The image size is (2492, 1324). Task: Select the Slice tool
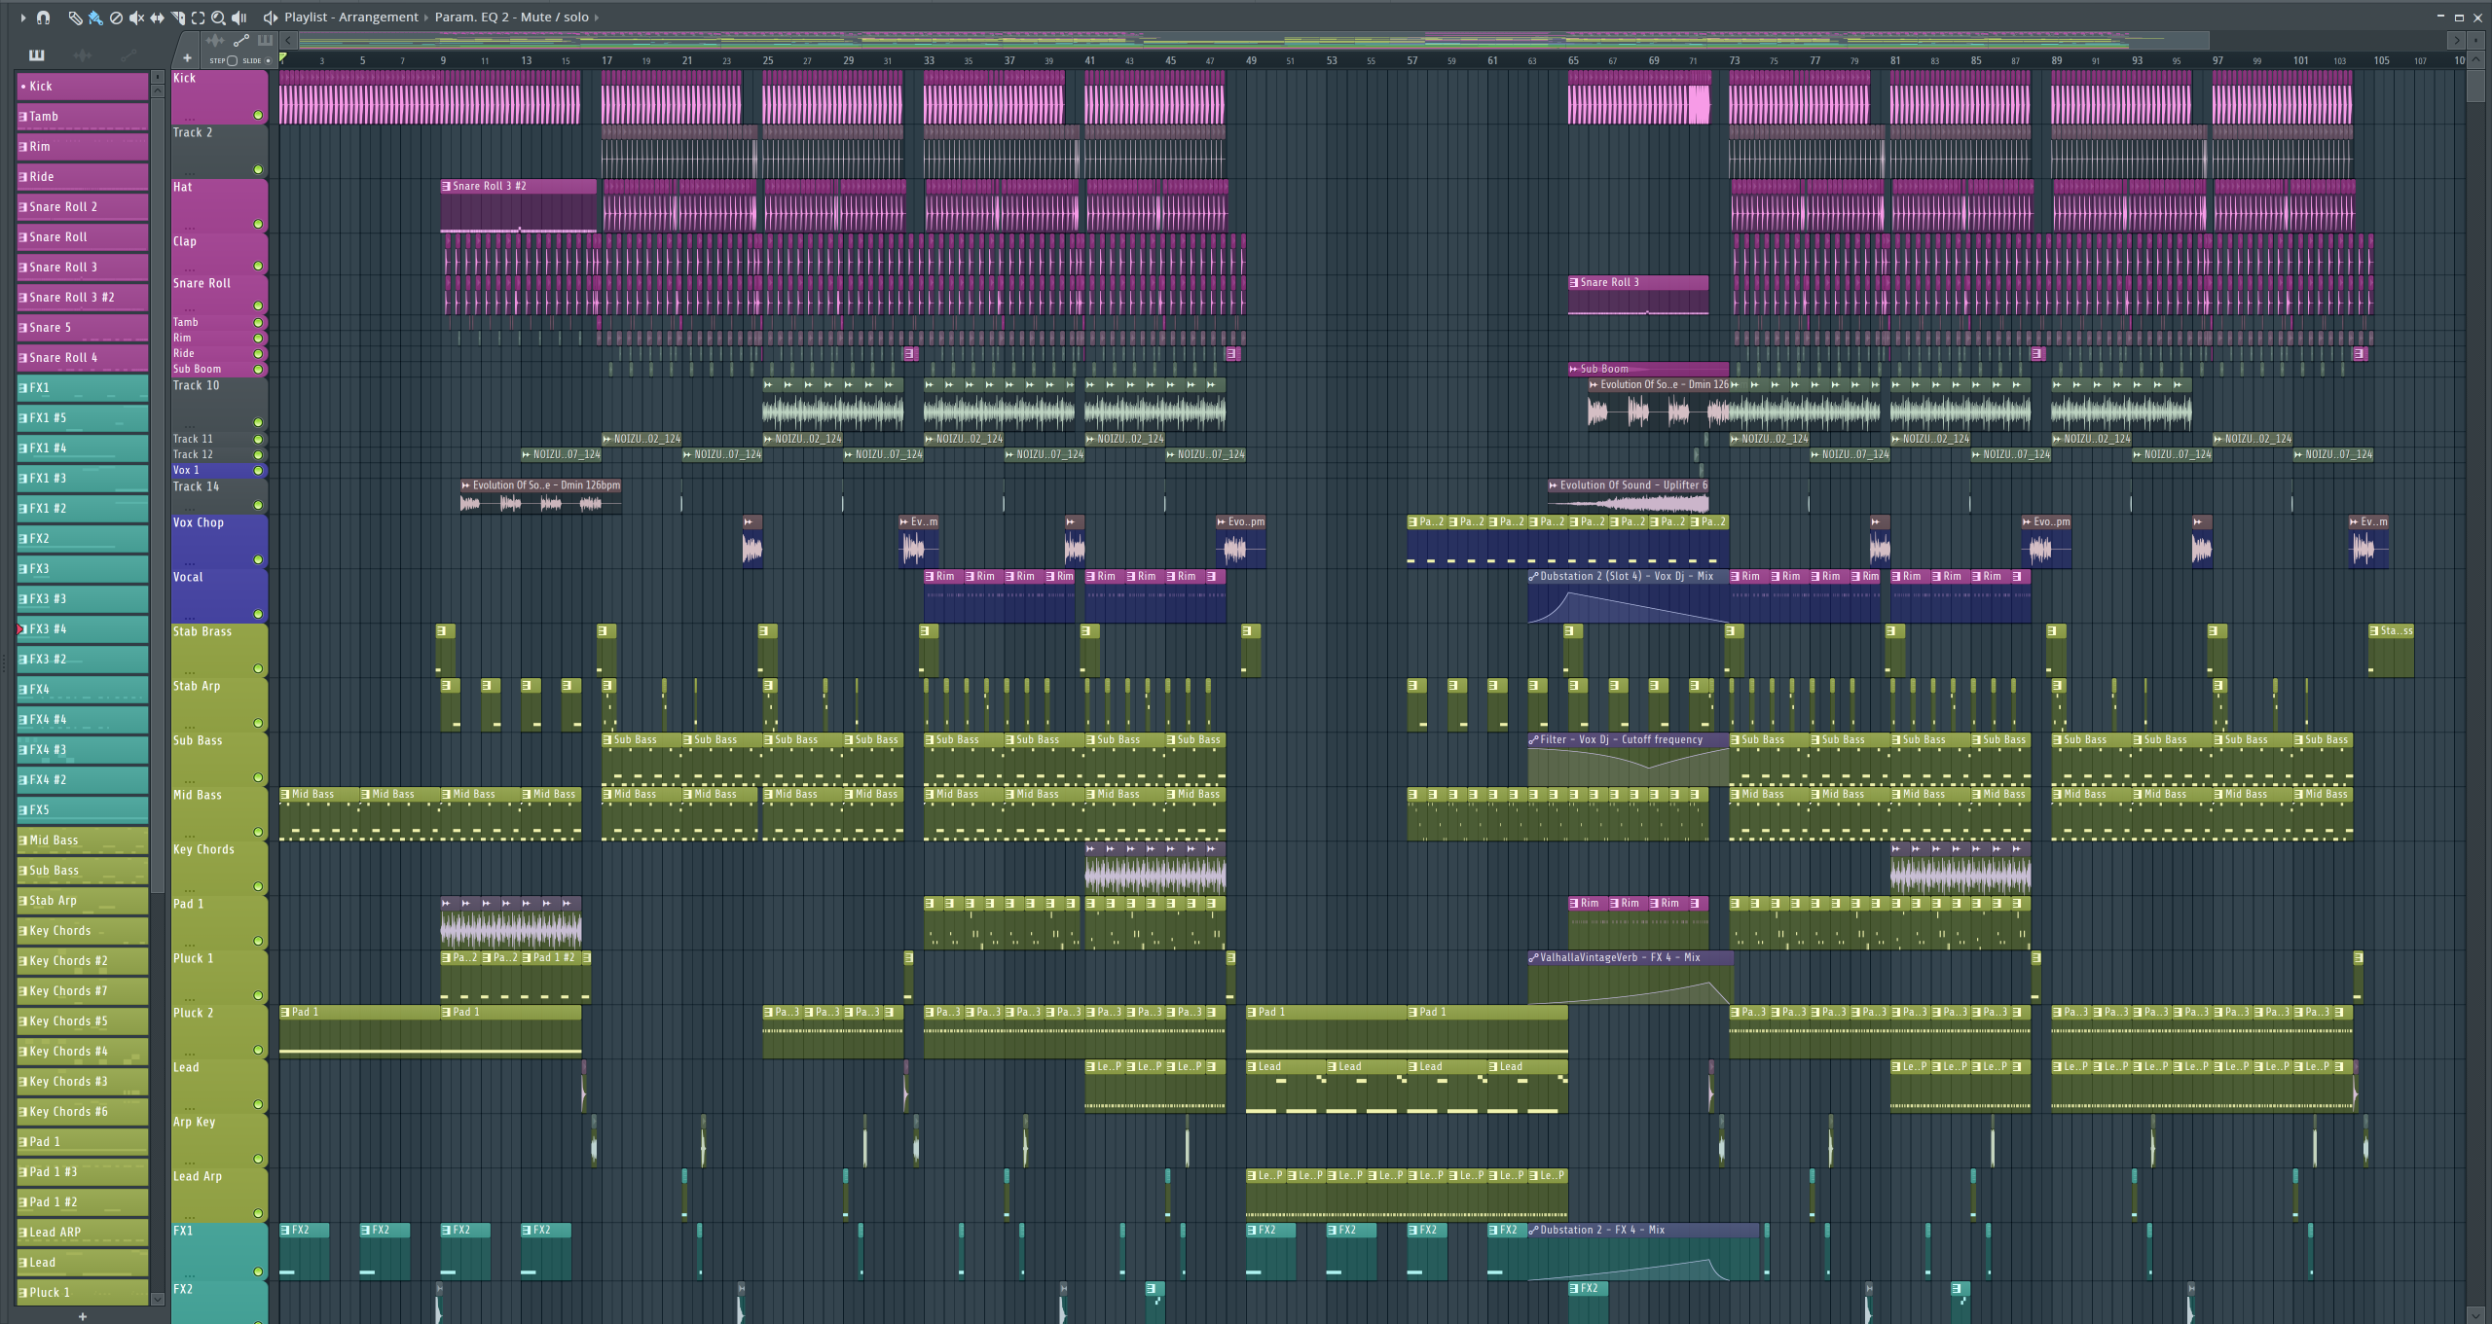[177, 18]
